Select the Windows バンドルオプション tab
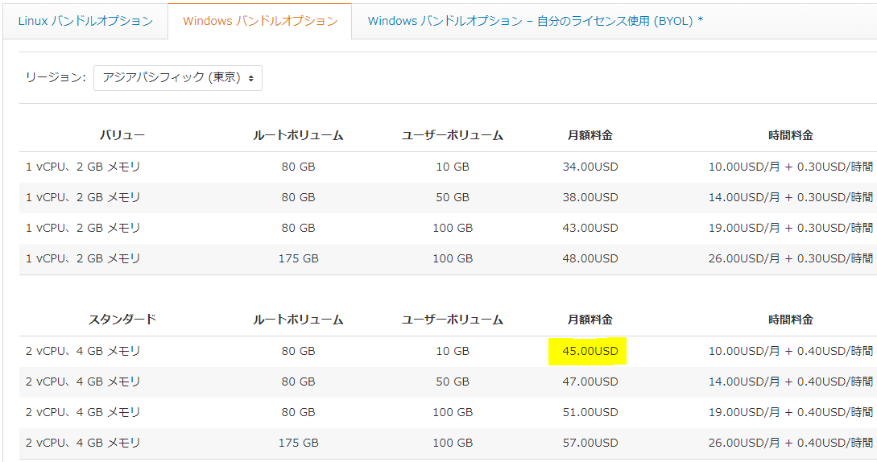 click(x=260, y=21)
